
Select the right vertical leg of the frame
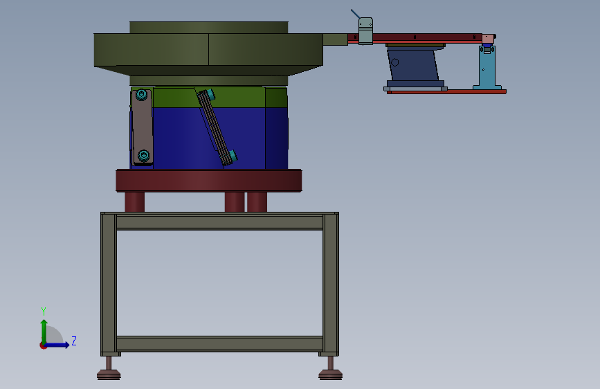[x=331, y=284]
